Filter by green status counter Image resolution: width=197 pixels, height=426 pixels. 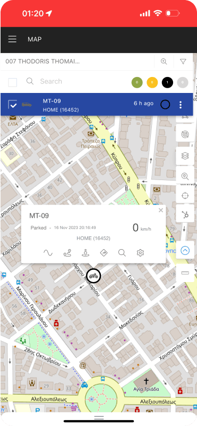tap(137, 82)
